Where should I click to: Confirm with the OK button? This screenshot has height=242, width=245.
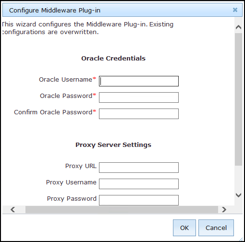click(184, 228)
